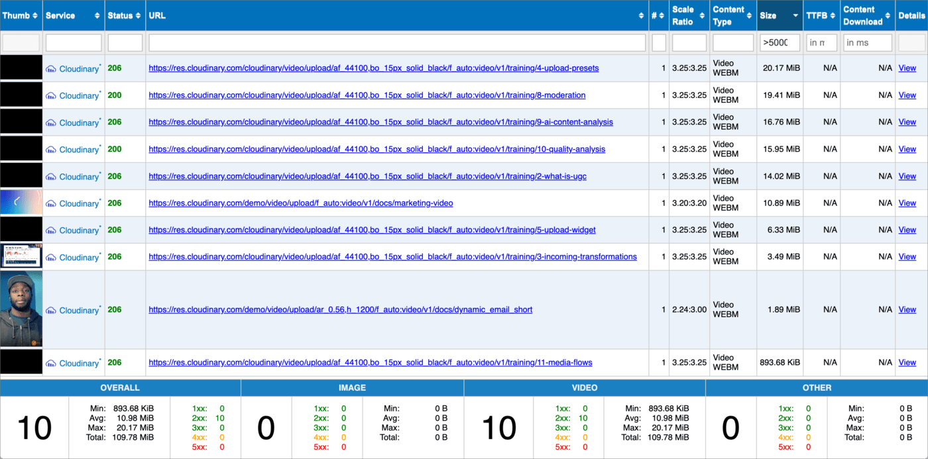Toggle sorting on the Content Download column
Viewport: 928px width, 459px height.
pyautogui.click(x=888, y=15)
